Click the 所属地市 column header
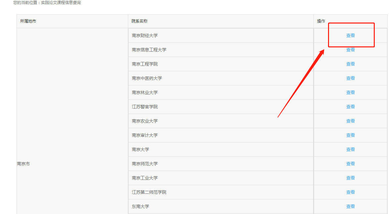The height and width of the screenshot is (214, 389). coord(28,21)
